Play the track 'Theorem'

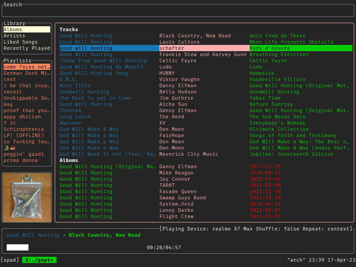(70, 110)
